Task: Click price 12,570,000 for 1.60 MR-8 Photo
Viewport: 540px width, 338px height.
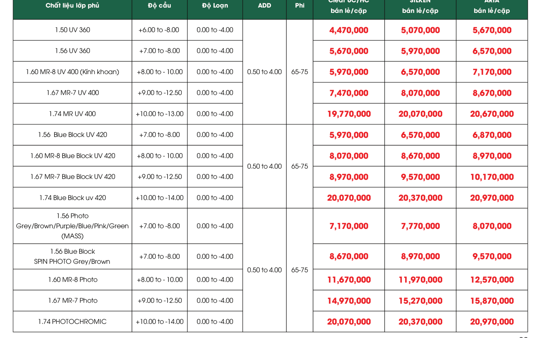Action: pyautogui.click(x=492, y=280)
